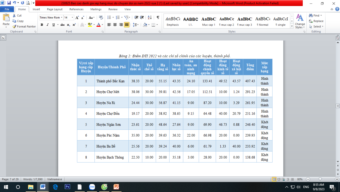
Task: Click the vertical scrollbar thumb
Action: click(x=338, y=106)
